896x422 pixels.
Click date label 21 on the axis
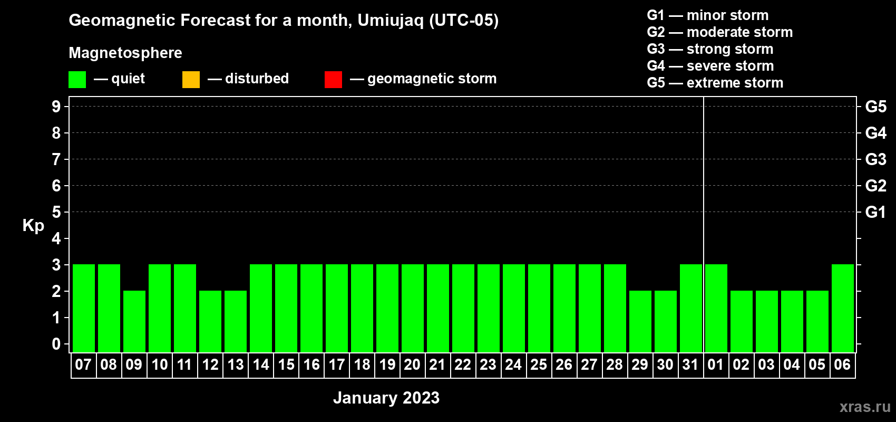coord(437,365)
